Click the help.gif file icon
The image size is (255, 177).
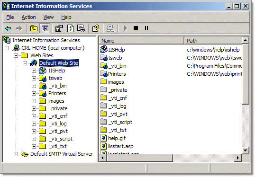pyautogui.click(x=104, y=138)
